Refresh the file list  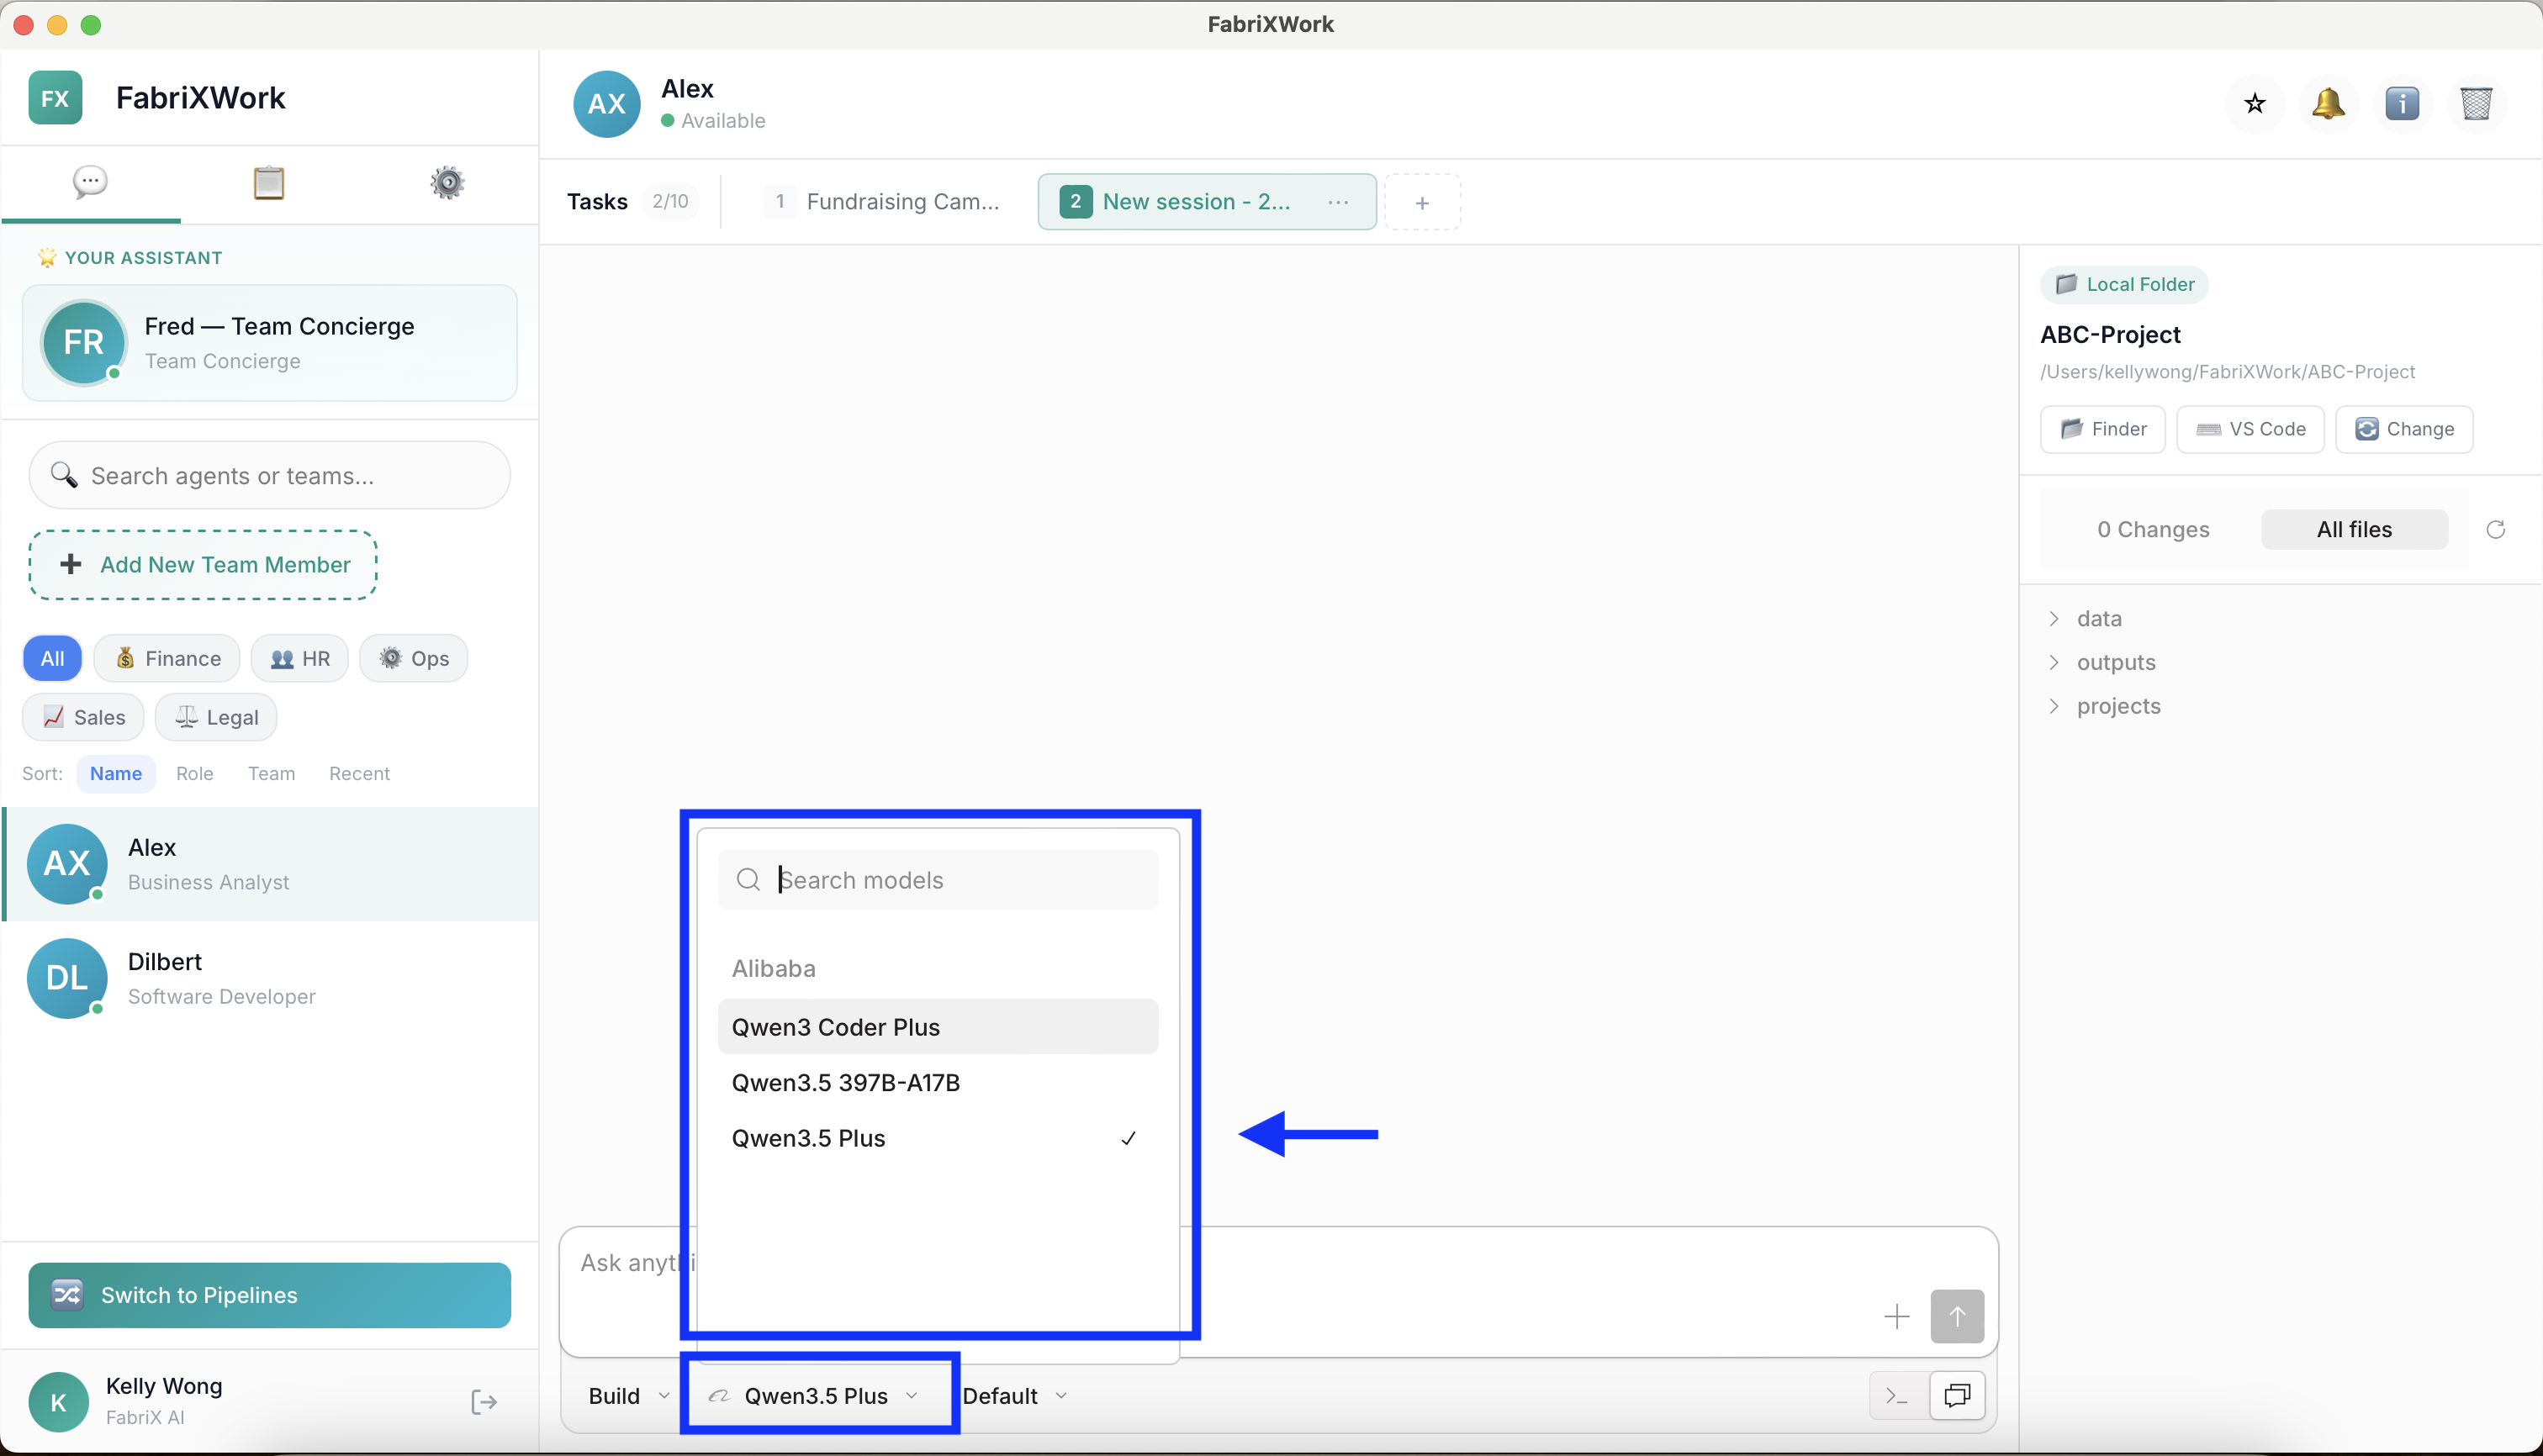(x=2495, y=529)
